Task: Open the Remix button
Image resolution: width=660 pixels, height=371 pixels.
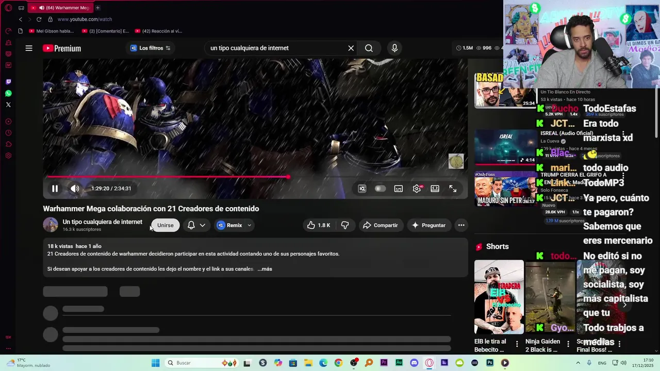Action: click(x=230, y=225)
